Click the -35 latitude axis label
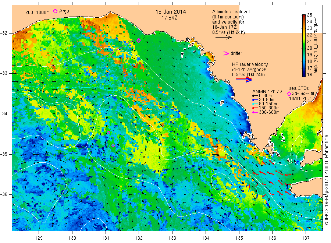The image size is (331, 243). [4, 154]
